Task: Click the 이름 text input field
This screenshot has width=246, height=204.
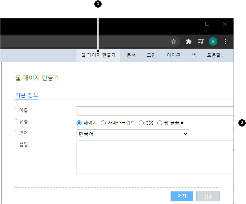Action: [155, 111]
